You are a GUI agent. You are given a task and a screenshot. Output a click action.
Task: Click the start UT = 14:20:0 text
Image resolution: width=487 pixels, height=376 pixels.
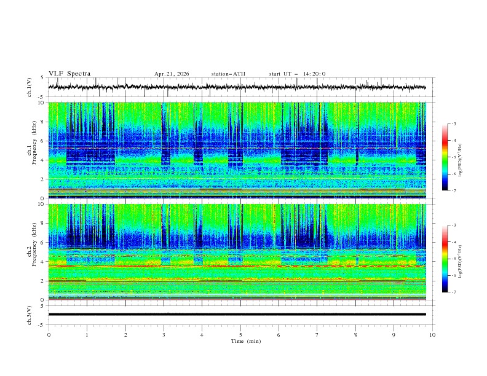297,74
